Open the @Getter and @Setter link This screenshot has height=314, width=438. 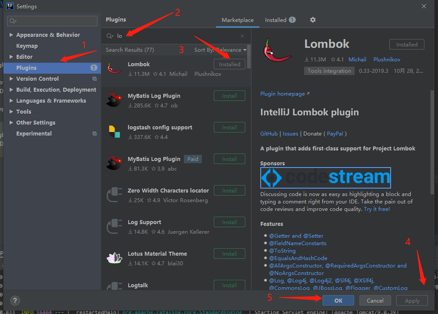point(296,236)
